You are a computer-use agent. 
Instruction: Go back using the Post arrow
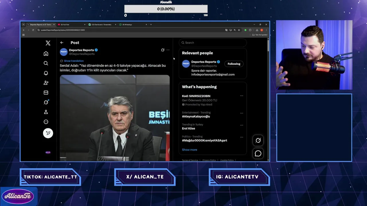[62, 43]
